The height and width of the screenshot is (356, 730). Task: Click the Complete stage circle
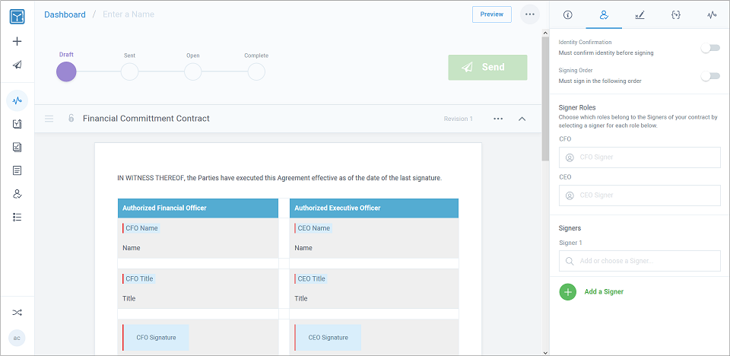coord(256,72)
